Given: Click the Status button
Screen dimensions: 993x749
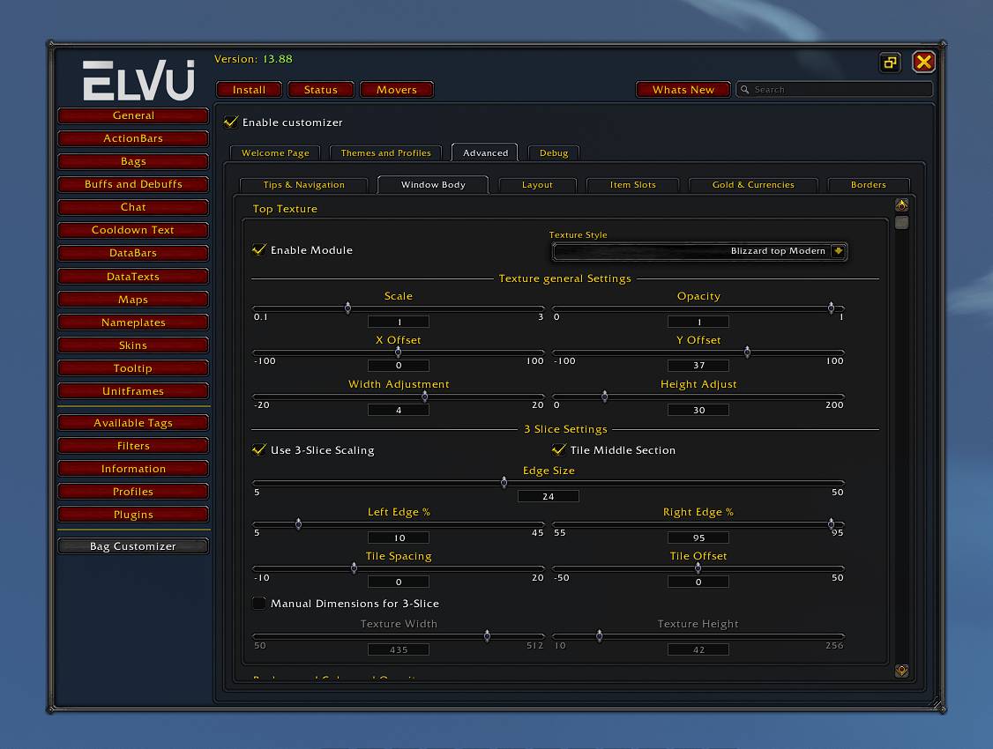Looking at the screenshot, I should click(320, 90).
